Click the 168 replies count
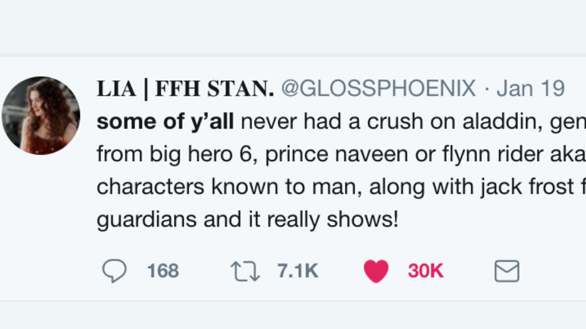This screenshot has height=329, width=586. click(x=162, y=270)
